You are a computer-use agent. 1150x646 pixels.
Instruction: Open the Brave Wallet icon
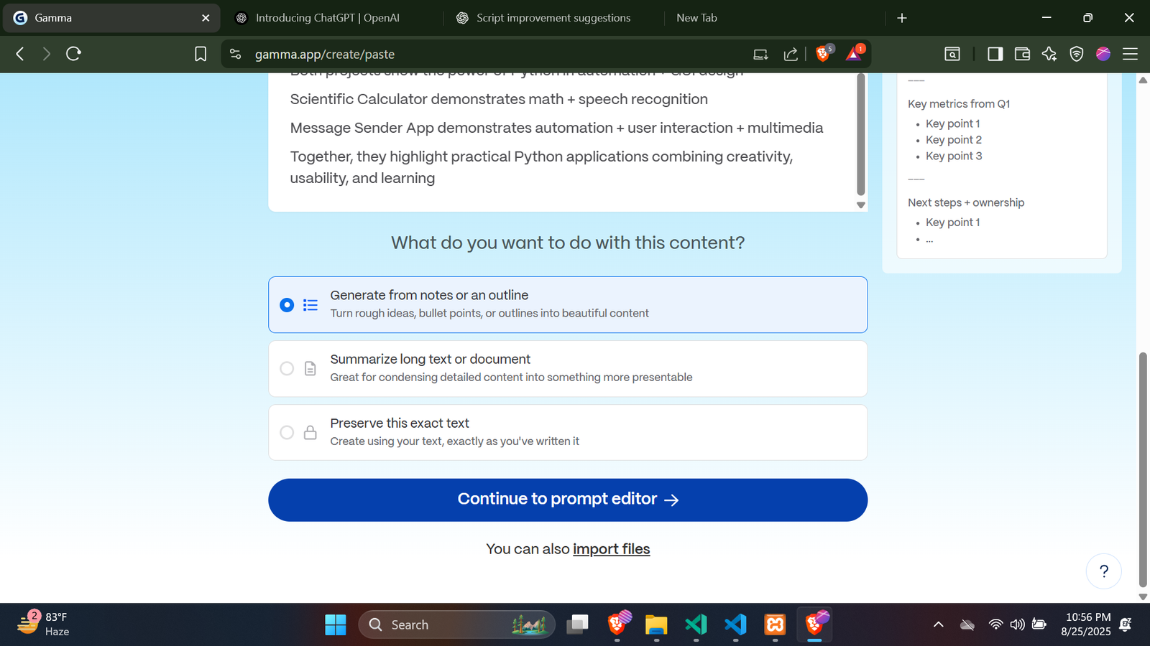[x=1022, y=54]
